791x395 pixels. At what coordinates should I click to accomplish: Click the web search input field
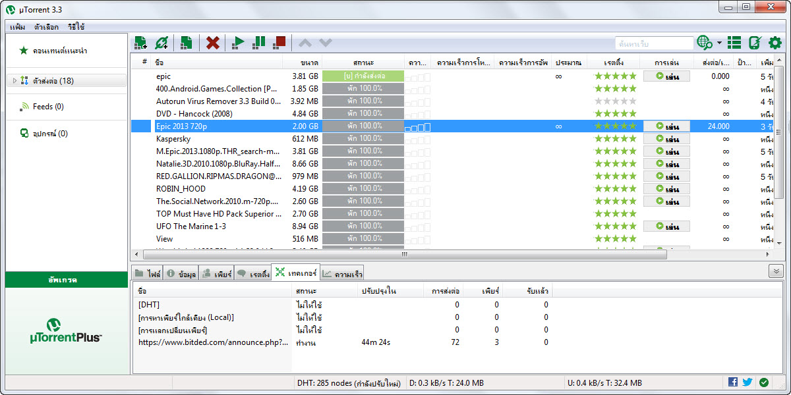tap(654, 43)
